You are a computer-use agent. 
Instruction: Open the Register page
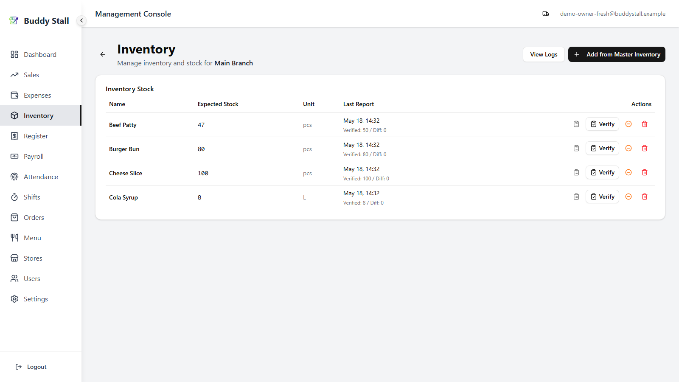pyautogui.click(x=40, y=136)
